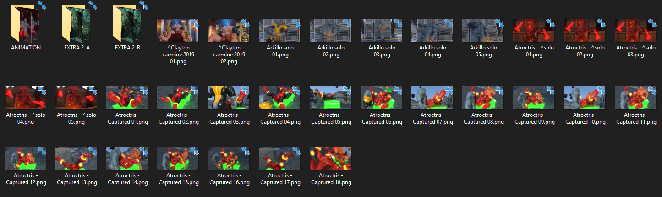This screenshot has height=197, width=662.
Task: Select Atroctris - Captured 15.png thumbnail
Action: click(178, 158)
